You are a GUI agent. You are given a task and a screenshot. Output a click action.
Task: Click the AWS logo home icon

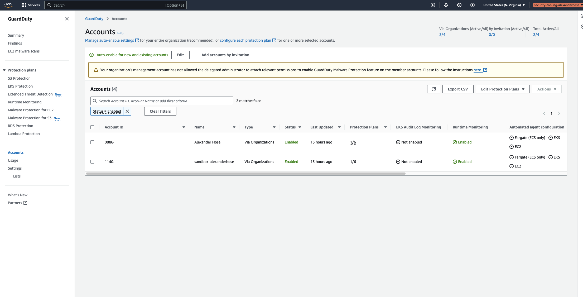pos(8,5)
